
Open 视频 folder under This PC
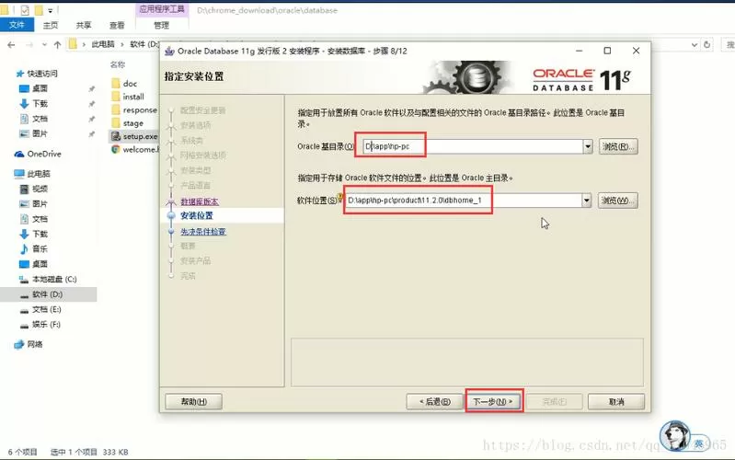[x=33, y=189]
